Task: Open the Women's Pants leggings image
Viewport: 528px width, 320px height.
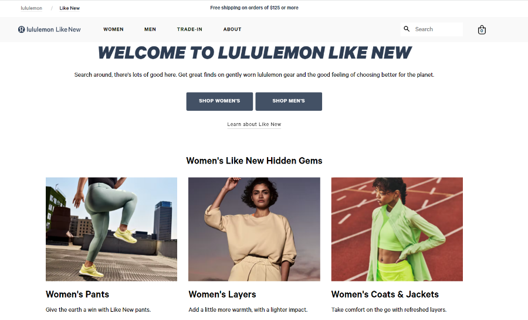Action: [111, 229]
